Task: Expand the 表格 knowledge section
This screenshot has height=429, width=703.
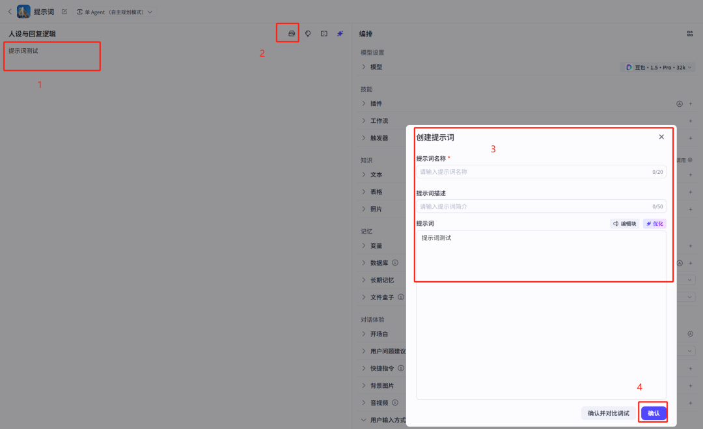Action: pyautogui.click(x=364, y=191)
